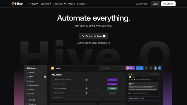Click Get Started for Free button
The height and width of the screenshot is (105, 187).
click(93, 36)
